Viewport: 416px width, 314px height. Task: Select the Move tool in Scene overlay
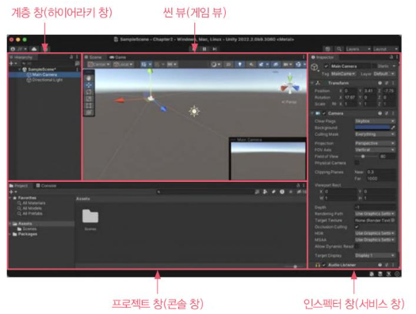coord(89,85)
